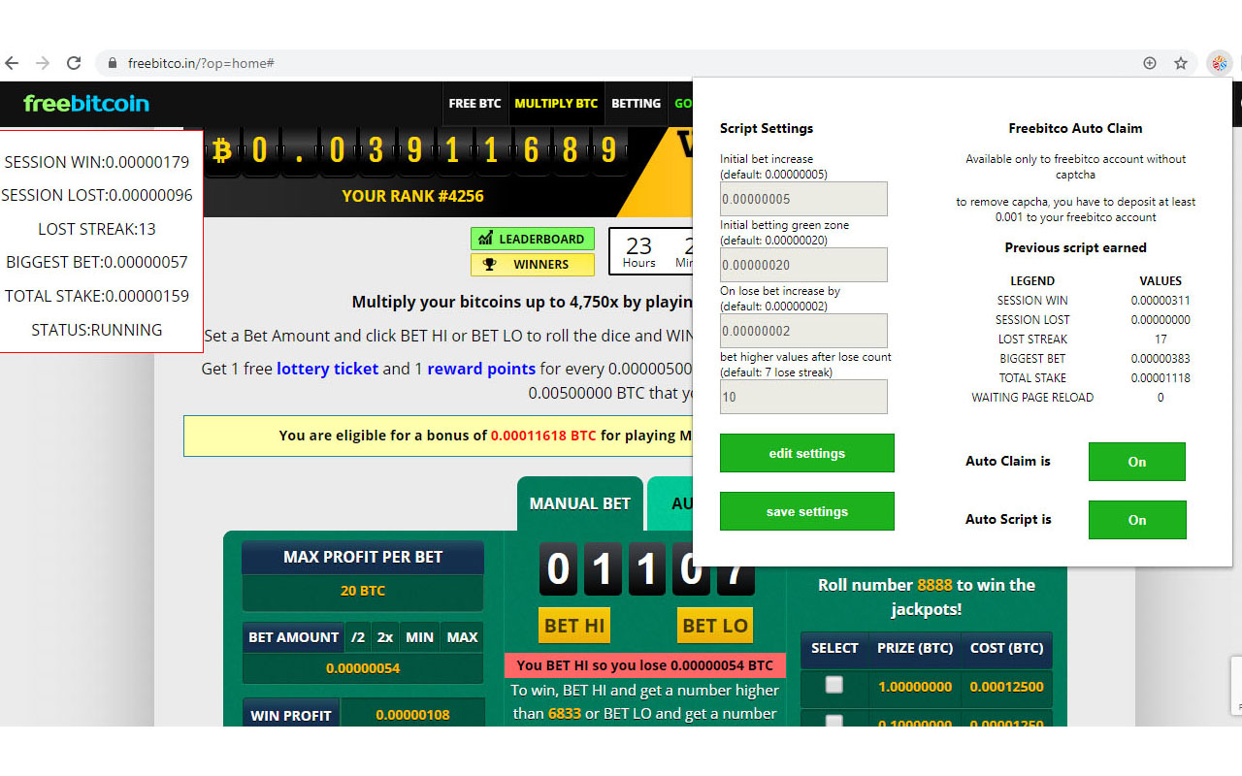Image resolution: width=1242 pixels, height=776 pixels.
Task: Click the browser forward arrow
Action: [42, 63]
